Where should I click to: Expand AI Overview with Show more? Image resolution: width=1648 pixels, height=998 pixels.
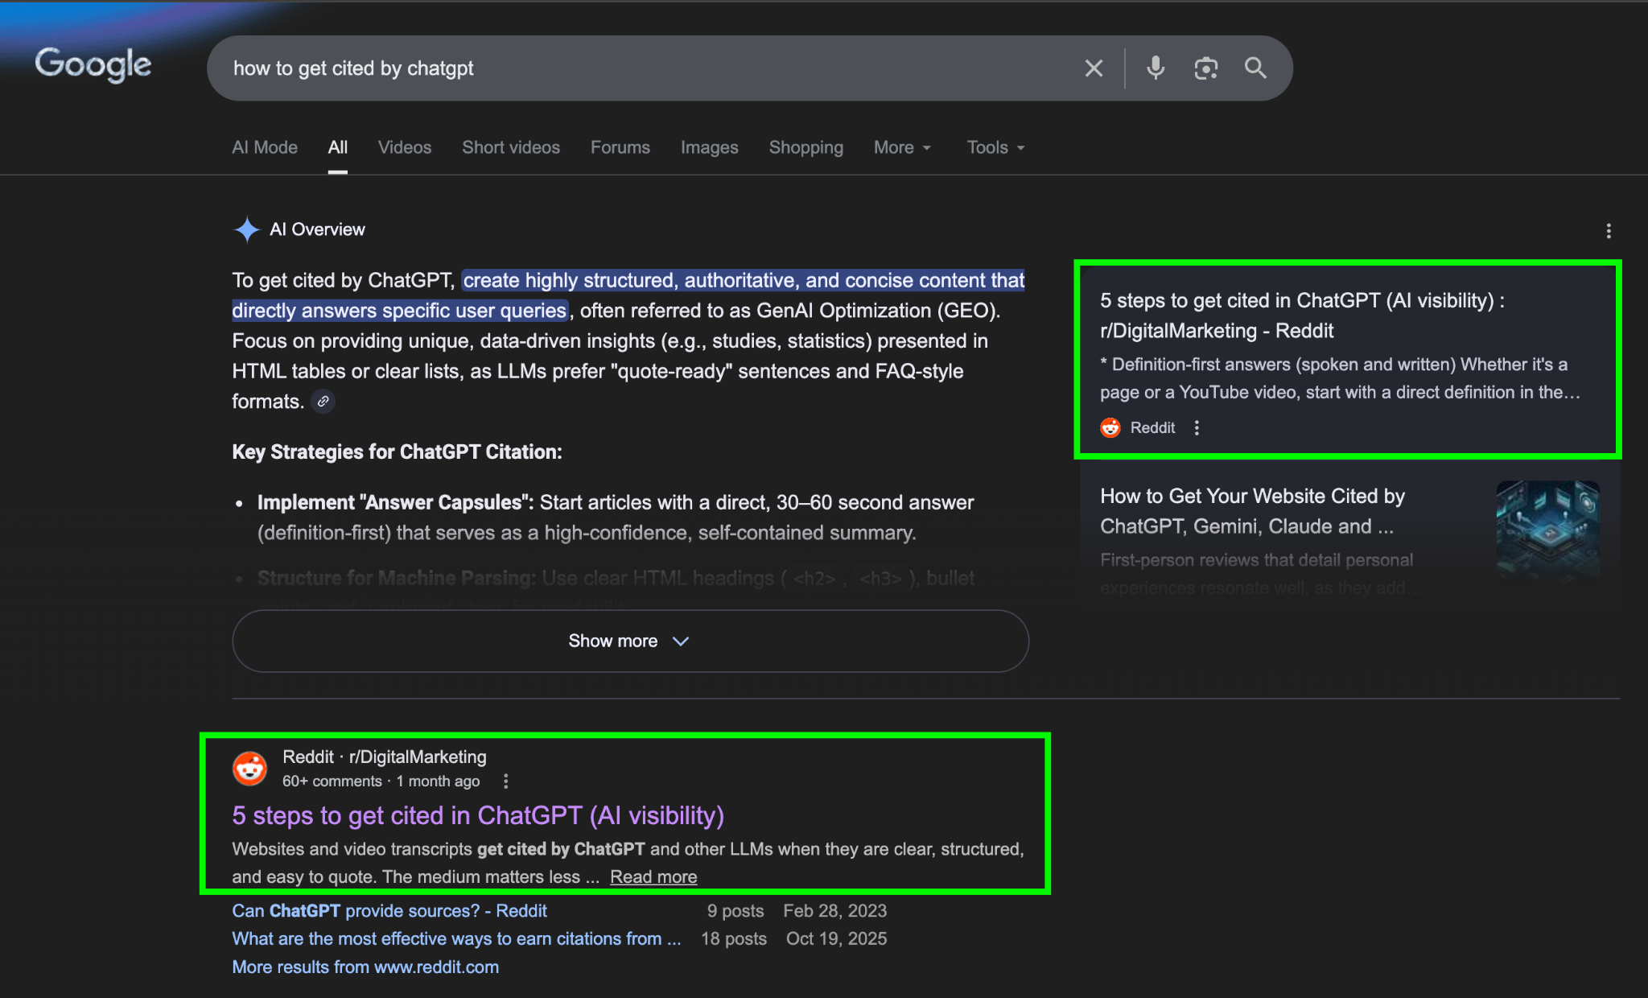[630, 641]
